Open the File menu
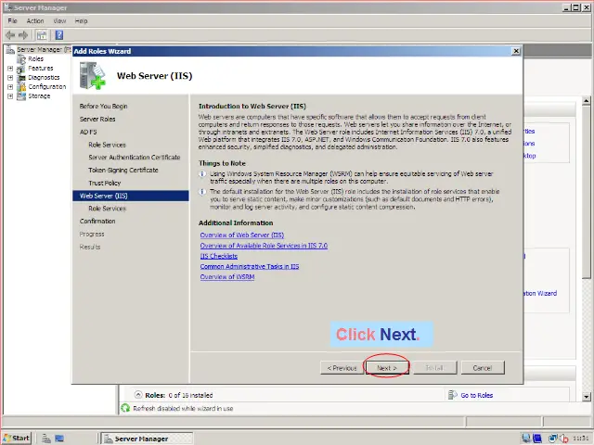 (12, 20)
